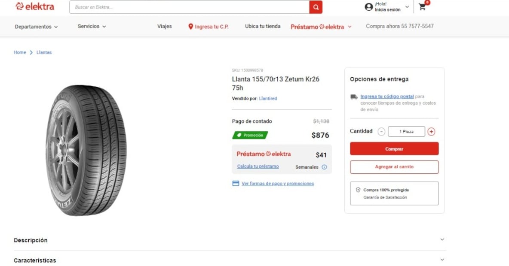
Task: Click the Elektra logo
Action: click(x=35, y=6)
